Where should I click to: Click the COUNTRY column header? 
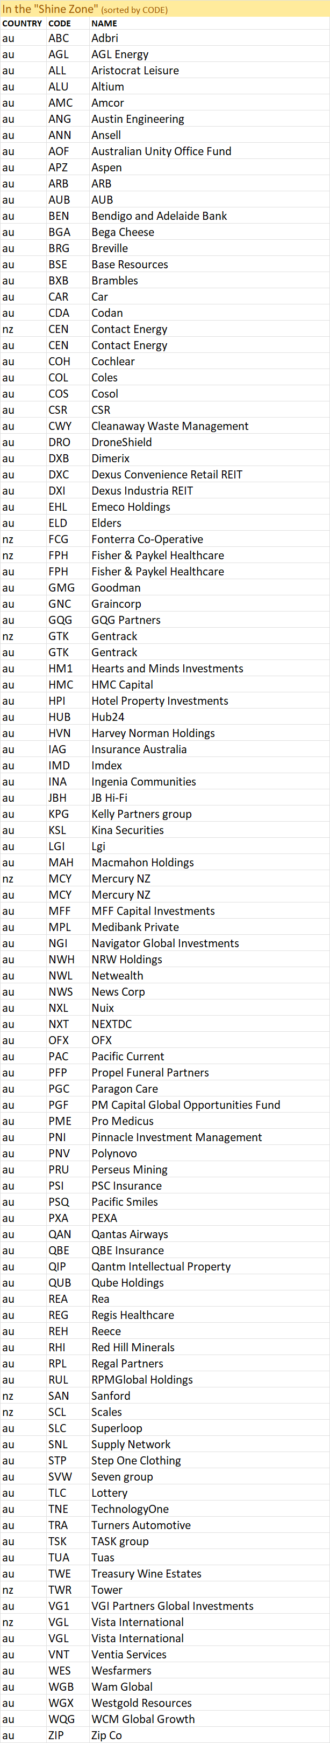click(22, 24)
